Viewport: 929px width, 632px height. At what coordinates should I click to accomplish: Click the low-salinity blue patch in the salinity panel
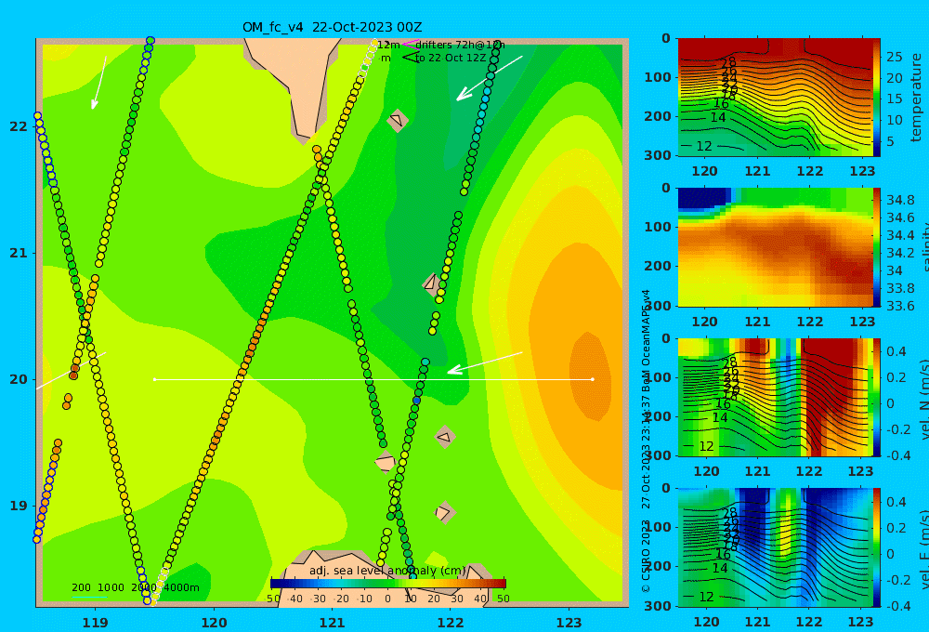[x=702, y=198]
